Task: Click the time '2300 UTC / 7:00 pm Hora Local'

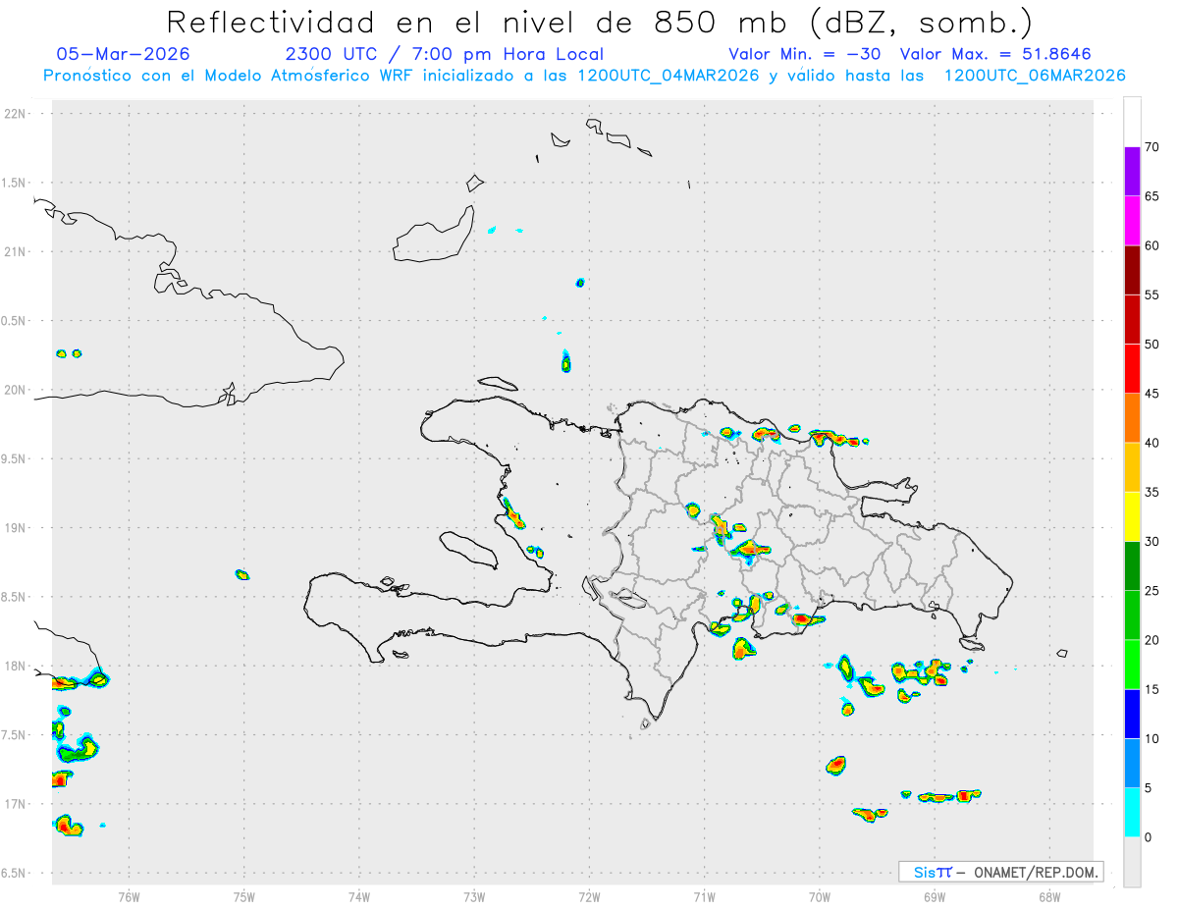Action: click(x=445, y=54)
